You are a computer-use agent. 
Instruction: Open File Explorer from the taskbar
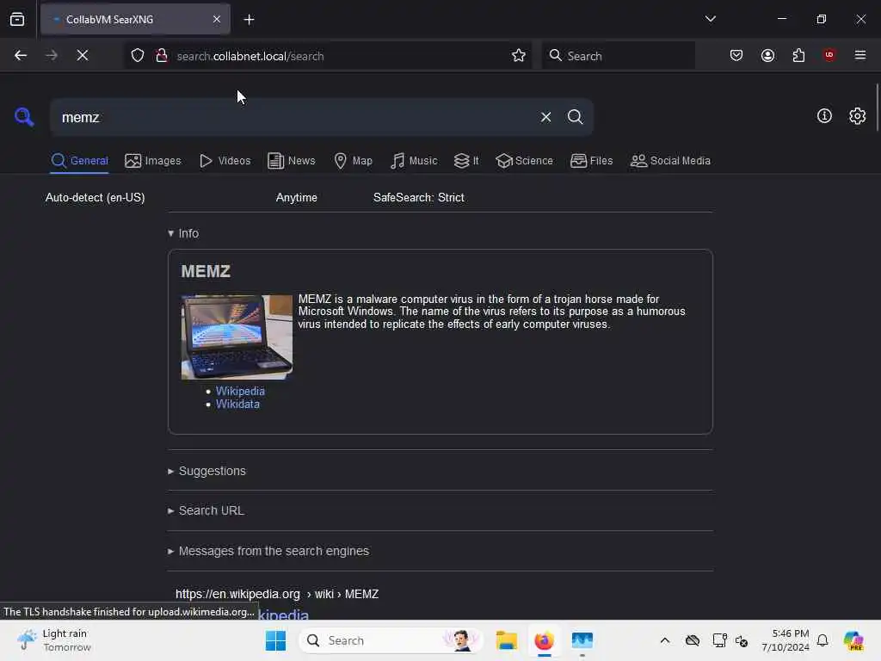coord(506,640)
